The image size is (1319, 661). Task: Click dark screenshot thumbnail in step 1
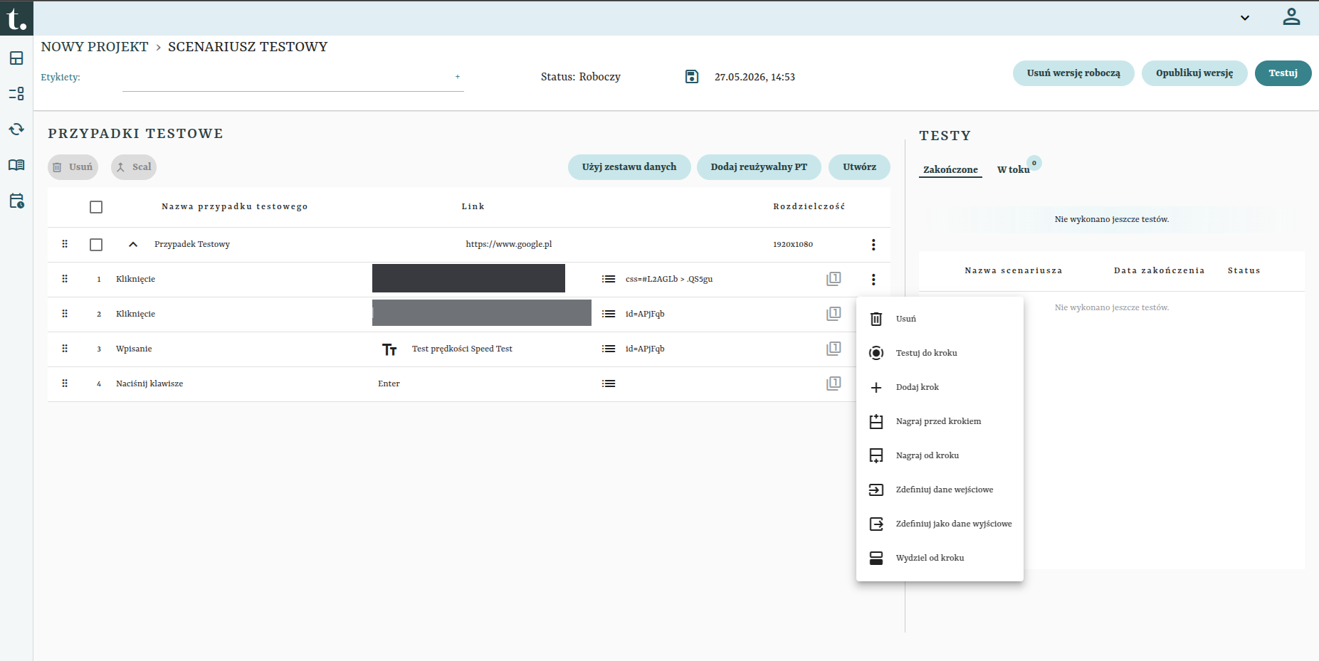[x=468, y=278]
